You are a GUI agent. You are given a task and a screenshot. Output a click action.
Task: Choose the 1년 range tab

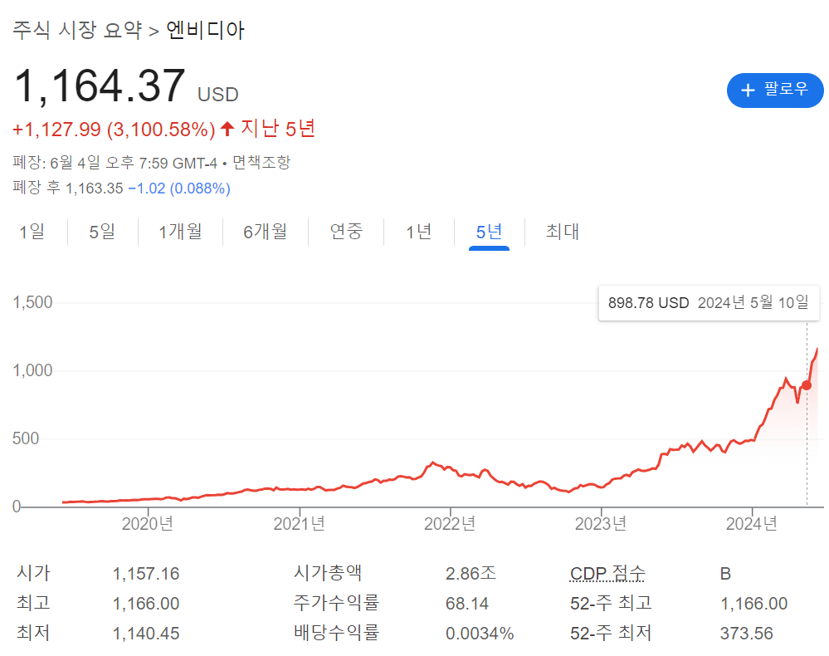(x=419, y=232)
